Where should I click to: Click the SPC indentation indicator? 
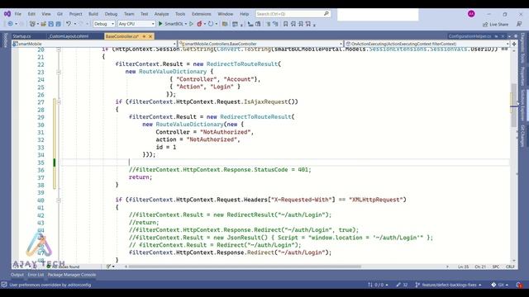(x=496, y=266)
